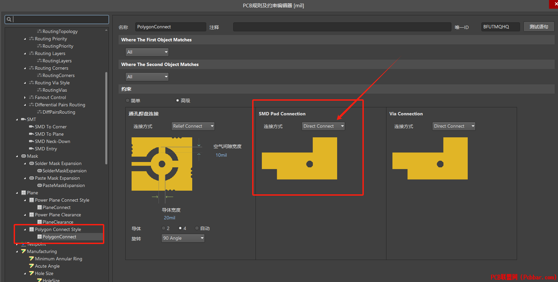
Task: Click the SMD Entry icon
Action: [x=32, y=149]
